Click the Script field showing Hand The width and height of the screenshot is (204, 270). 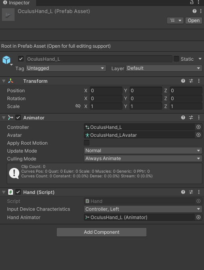tap(139, 201)
